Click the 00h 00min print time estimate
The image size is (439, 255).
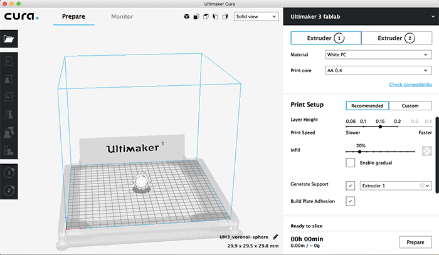coord(307,239)
